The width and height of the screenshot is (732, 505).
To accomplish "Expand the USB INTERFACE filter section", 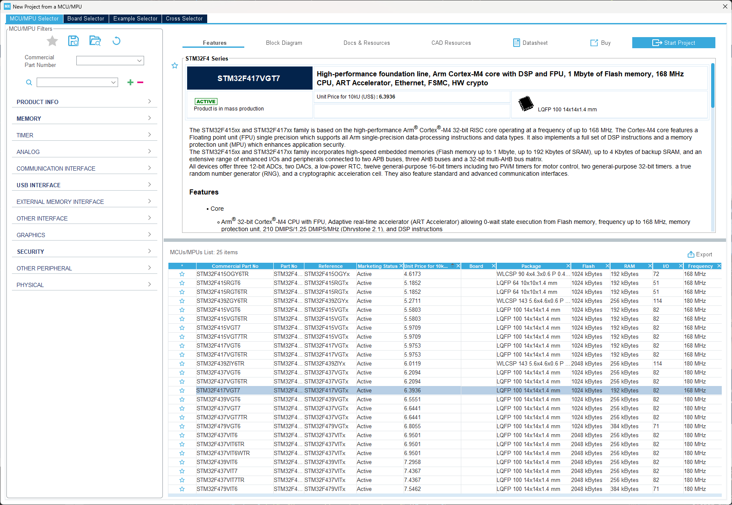I will coord(84,185).
